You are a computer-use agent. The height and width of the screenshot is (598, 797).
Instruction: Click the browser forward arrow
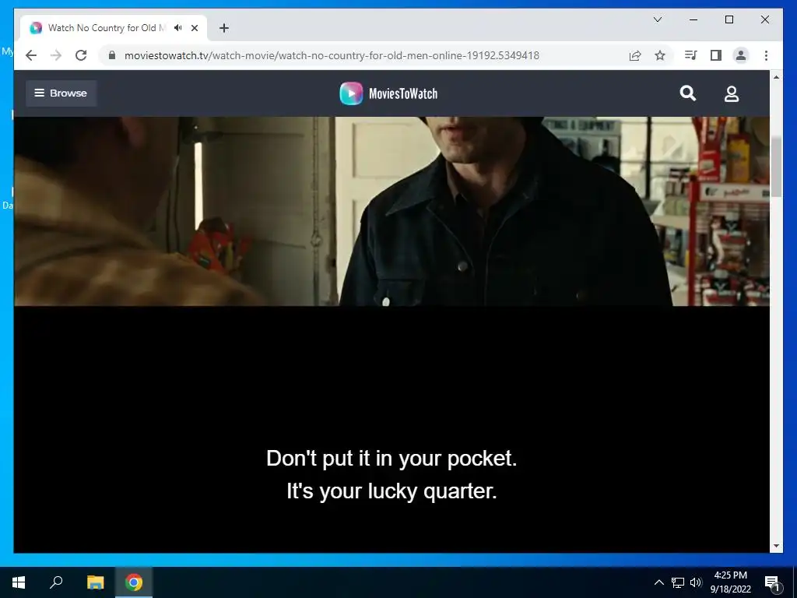coord(56,55)
